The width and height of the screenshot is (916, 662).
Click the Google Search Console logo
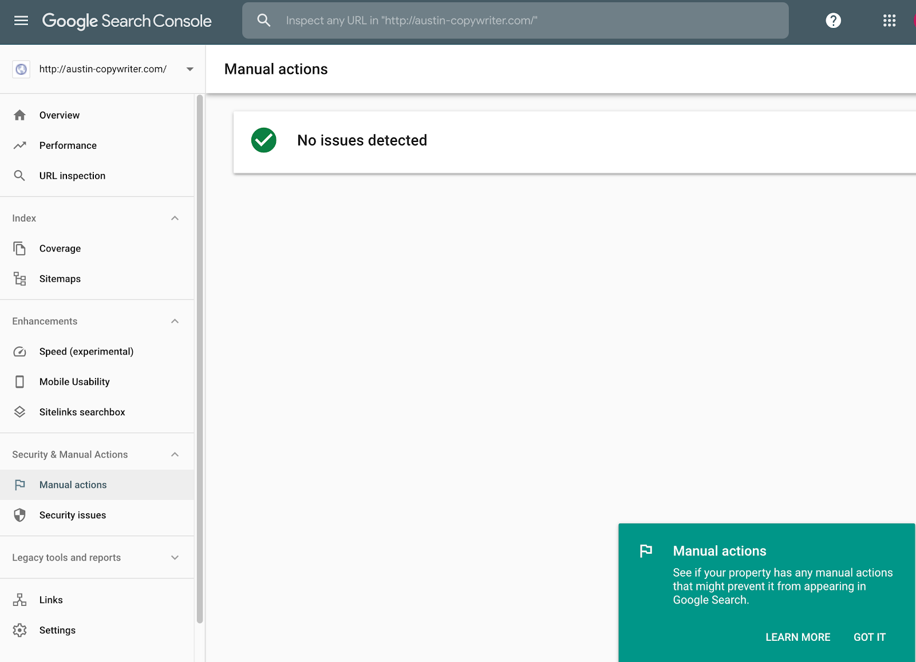click(127, 21)
